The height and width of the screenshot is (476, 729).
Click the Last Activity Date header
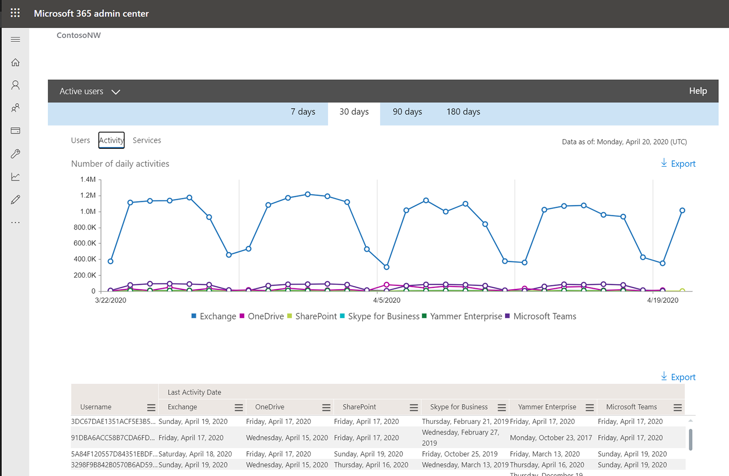pyautogui.click(x=194, y=392)
